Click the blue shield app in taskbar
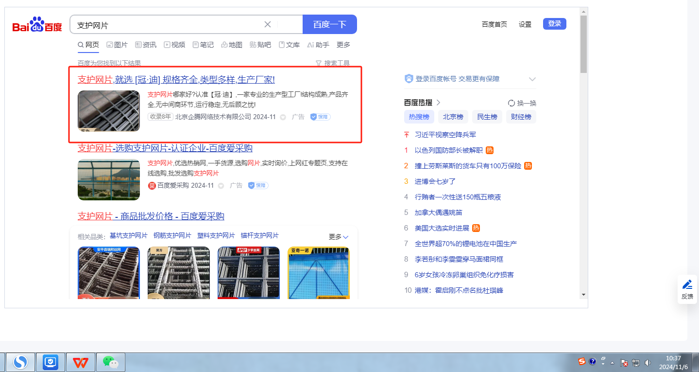Image resolution: width=699 pixels, height=372 pixels. 51,362
